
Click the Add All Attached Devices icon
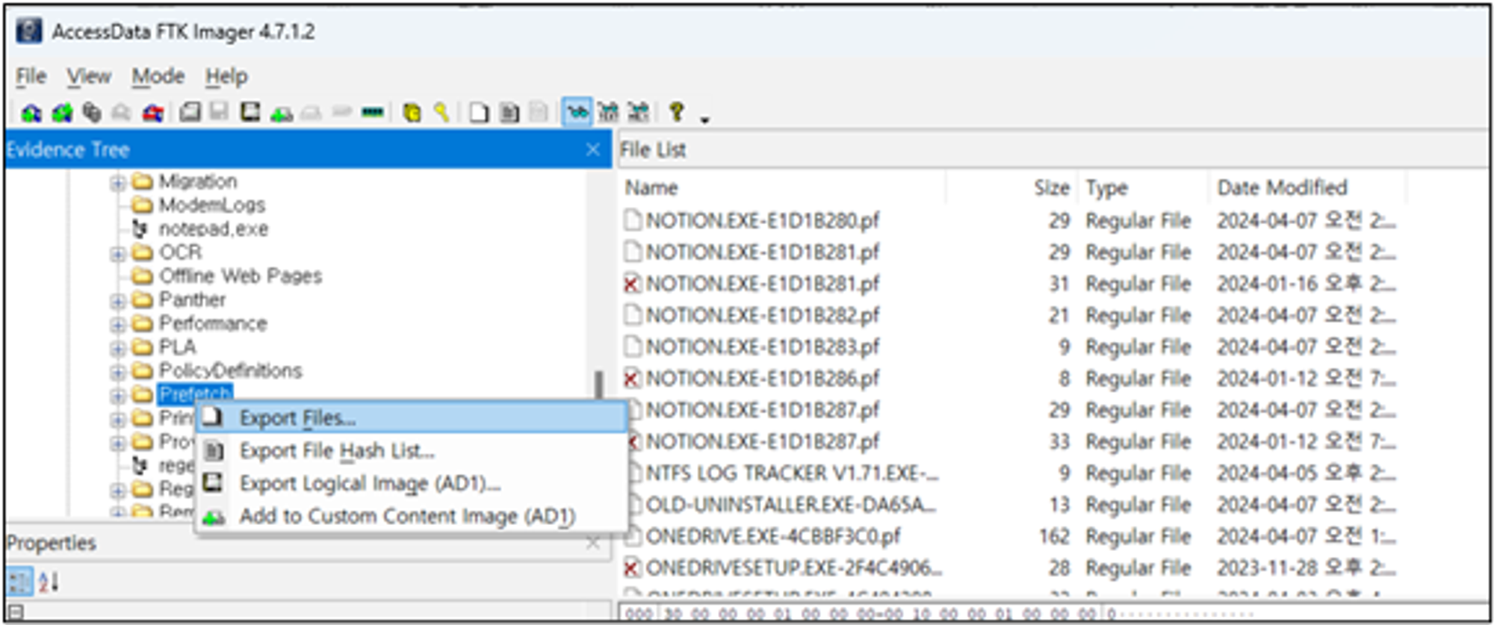61,113
